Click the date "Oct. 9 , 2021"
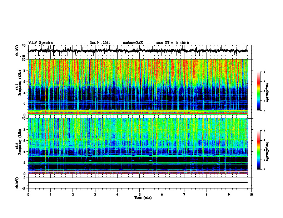Screen dimensions: 283x218 pos(100,43)
